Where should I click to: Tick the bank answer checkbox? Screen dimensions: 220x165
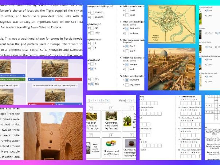pyautogui.click(x=127, y=69)
